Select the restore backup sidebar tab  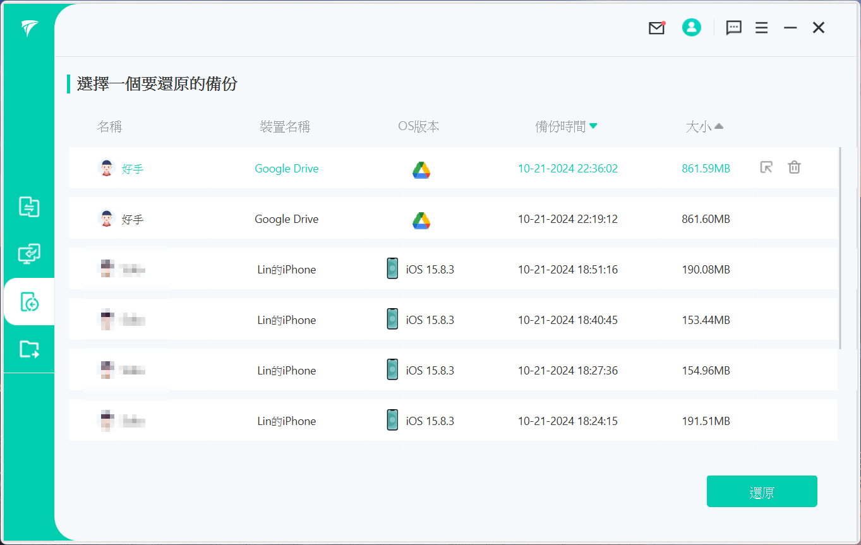click(29, 302)
